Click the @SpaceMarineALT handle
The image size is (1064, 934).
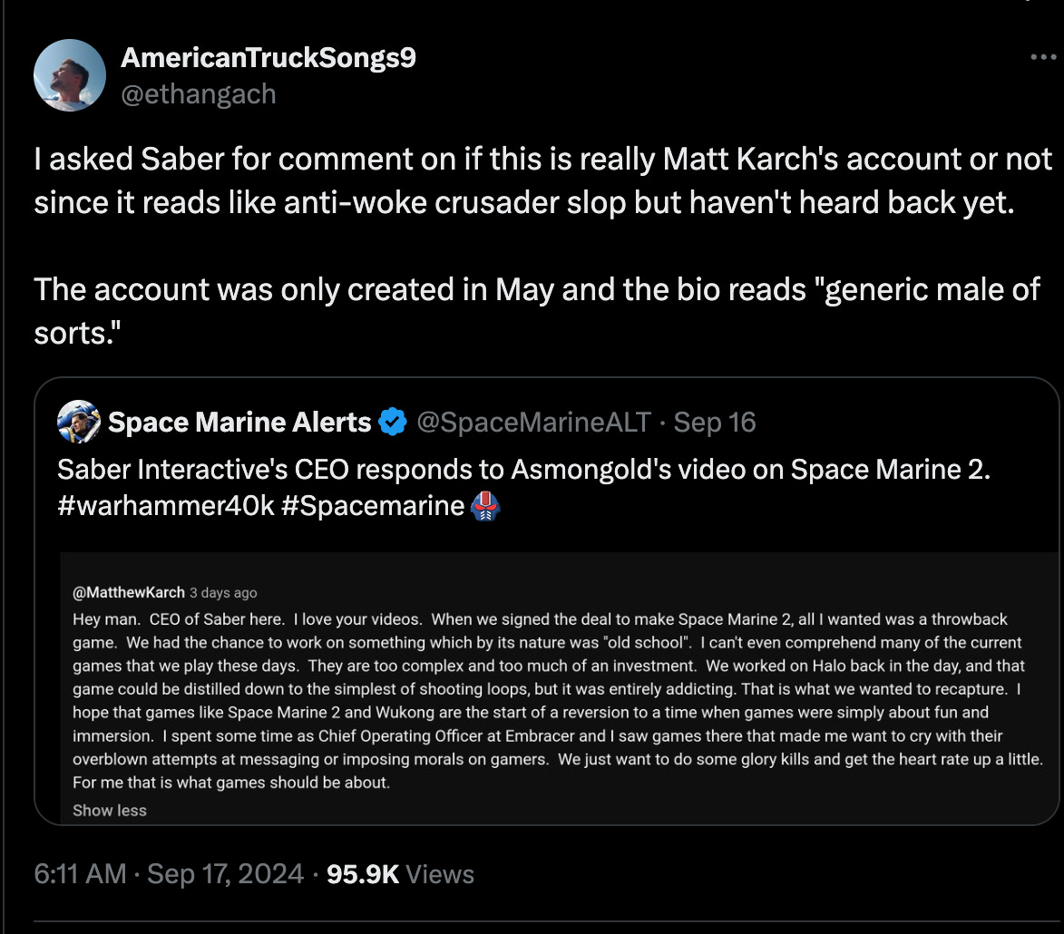(x=533, y=422)
